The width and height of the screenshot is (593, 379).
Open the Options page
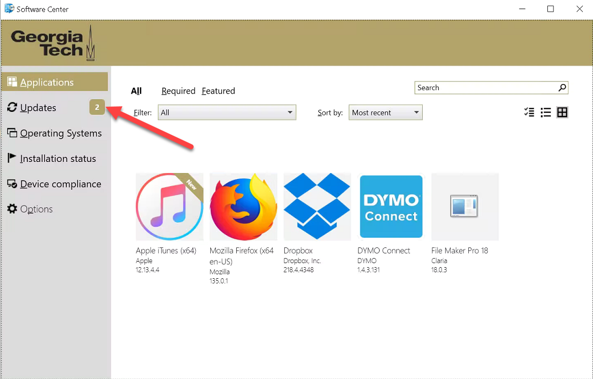pyautogui.click(x=55, y=209)
